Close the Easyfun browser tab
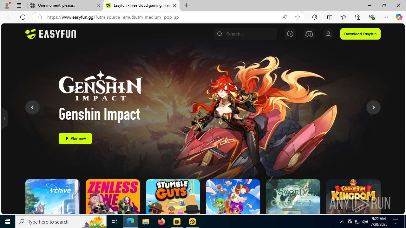 tap(174, 5)
